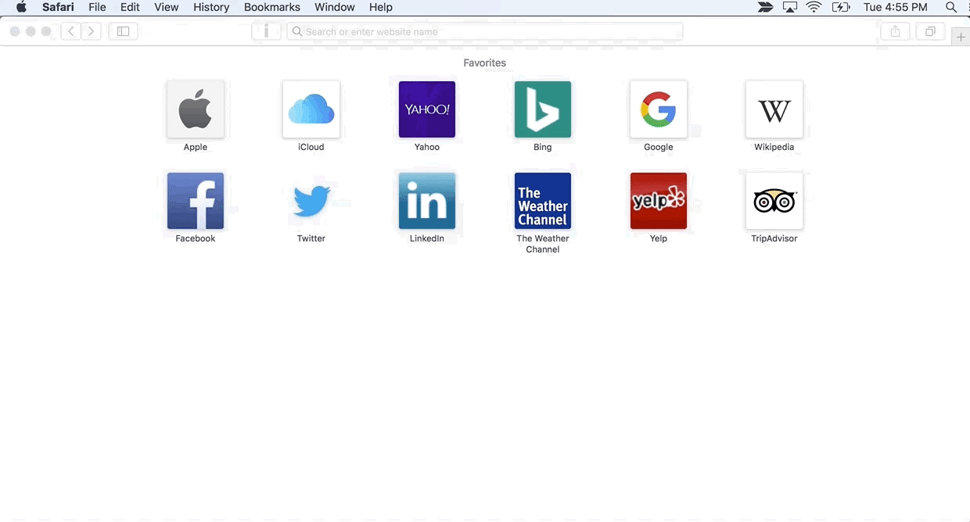This screenshot has width=970, height=522.
Task: Click the menu bar icon left of AirPlay
Action: click(766, 7)
